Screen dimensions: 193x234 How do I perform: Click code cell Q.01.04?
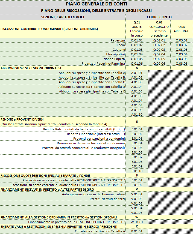[137, 54]
